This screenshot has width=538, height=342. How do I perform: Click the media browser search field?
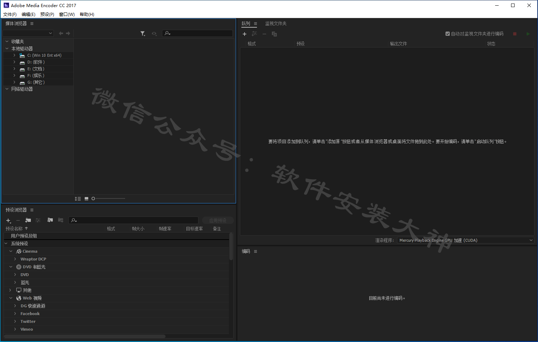(197, 33)
